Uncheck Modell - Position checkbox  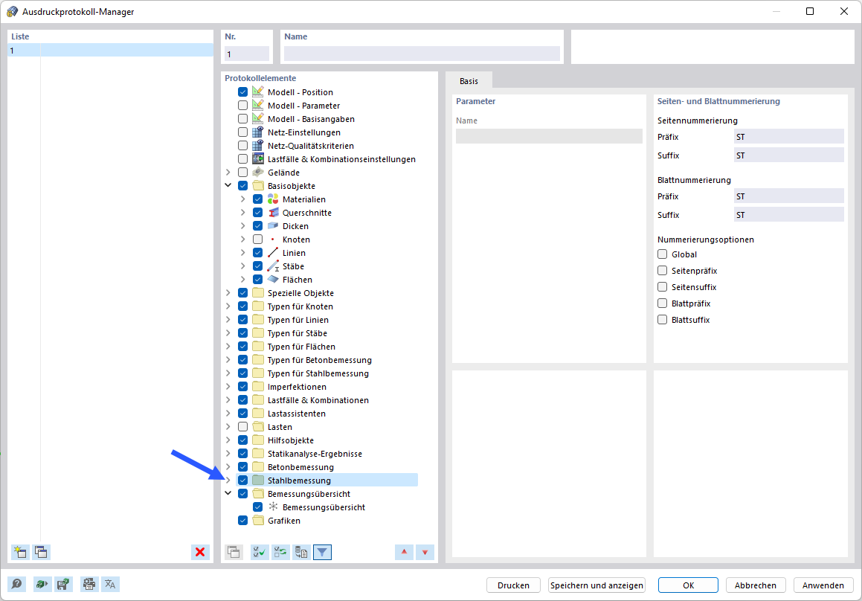click(243, 91)
